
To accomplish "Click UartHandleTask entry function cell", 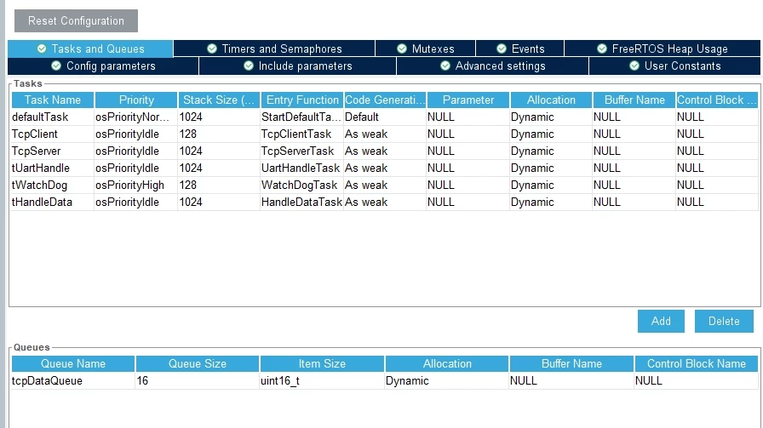I will 301,168.
